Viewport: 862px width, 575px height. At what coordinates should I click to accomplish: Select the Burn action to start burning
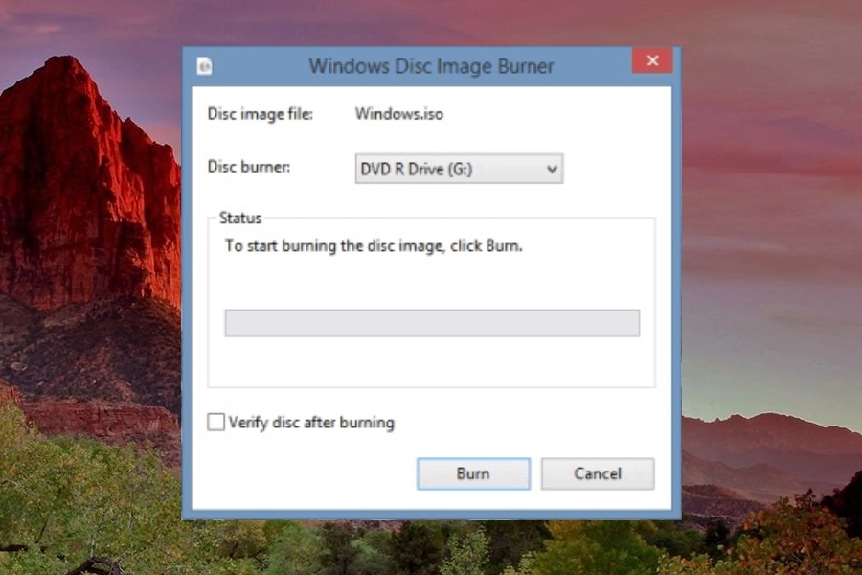click(473, 473)
